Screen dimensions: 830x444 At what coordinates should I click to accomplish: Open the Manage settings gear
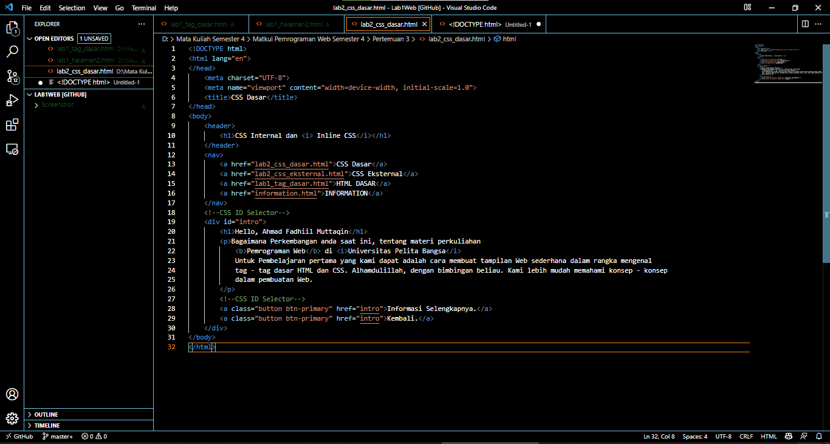click(12, 418)
